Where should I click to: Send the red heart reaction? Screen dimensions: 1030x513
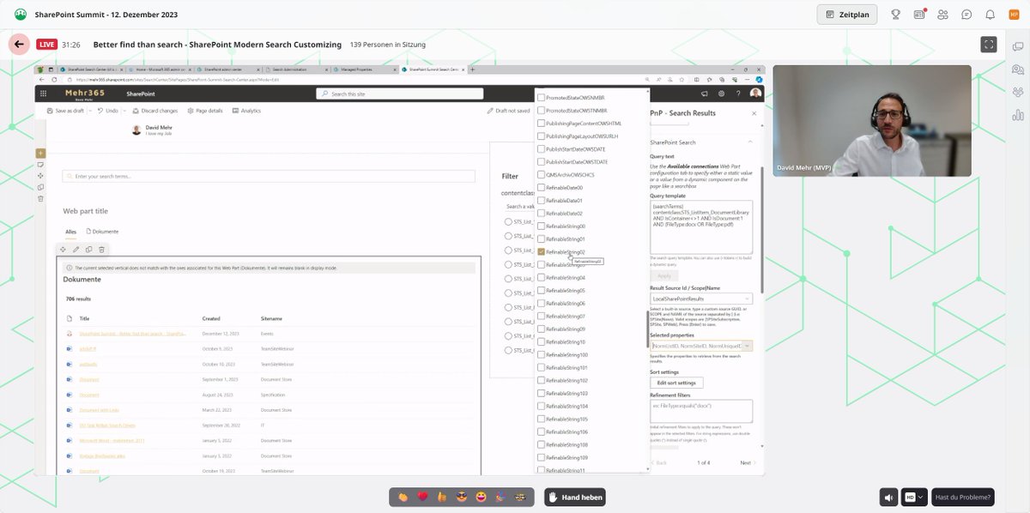(422, 497)
